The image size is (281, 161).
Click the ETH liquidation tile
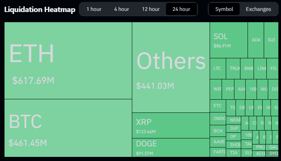tap(68, 61)
